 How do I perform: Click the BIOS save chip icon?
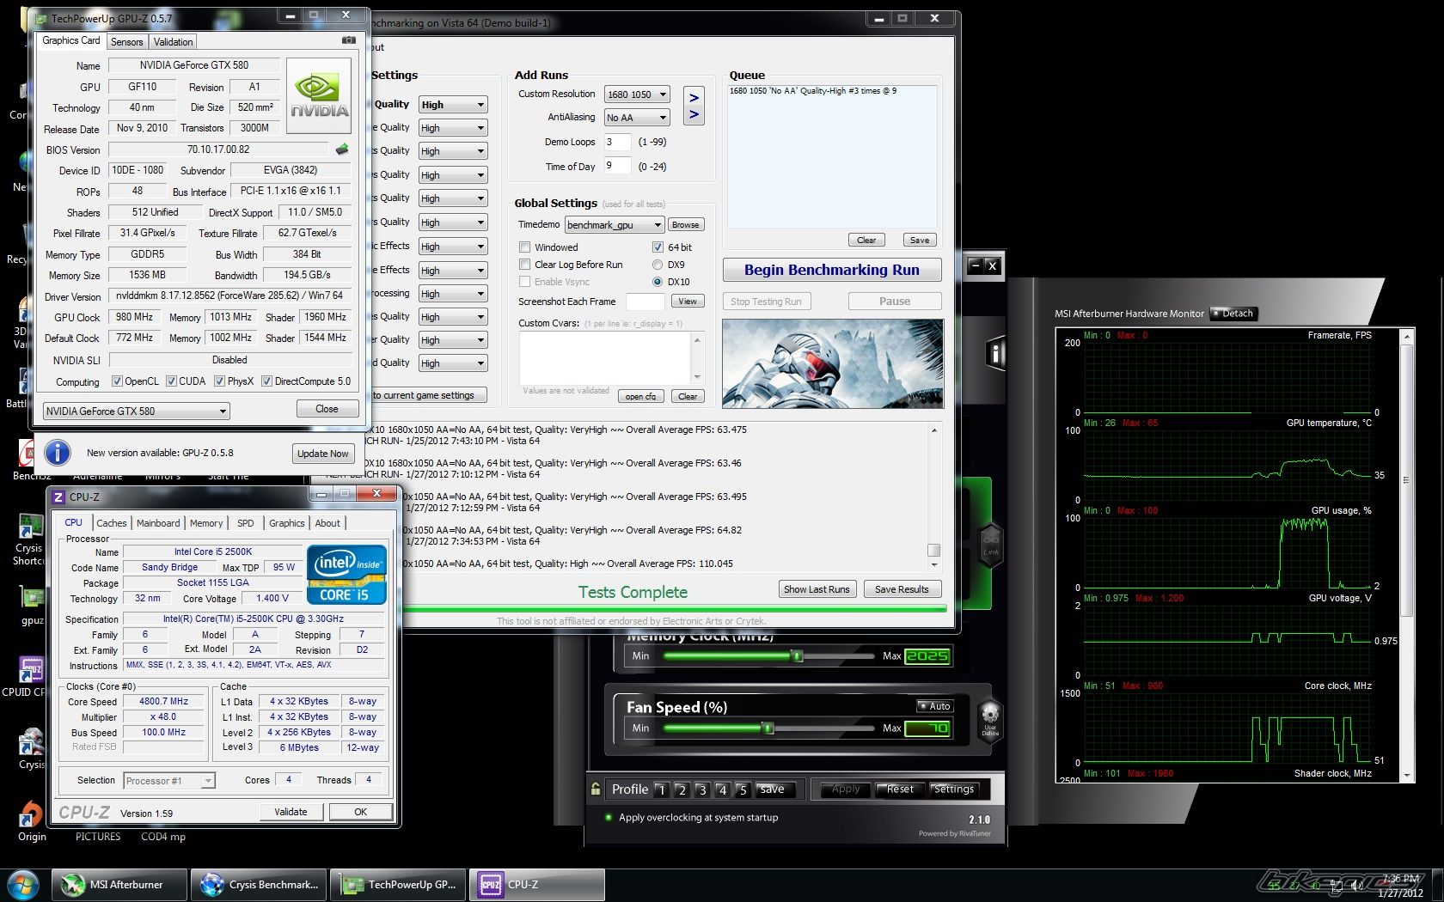[342, 149]
